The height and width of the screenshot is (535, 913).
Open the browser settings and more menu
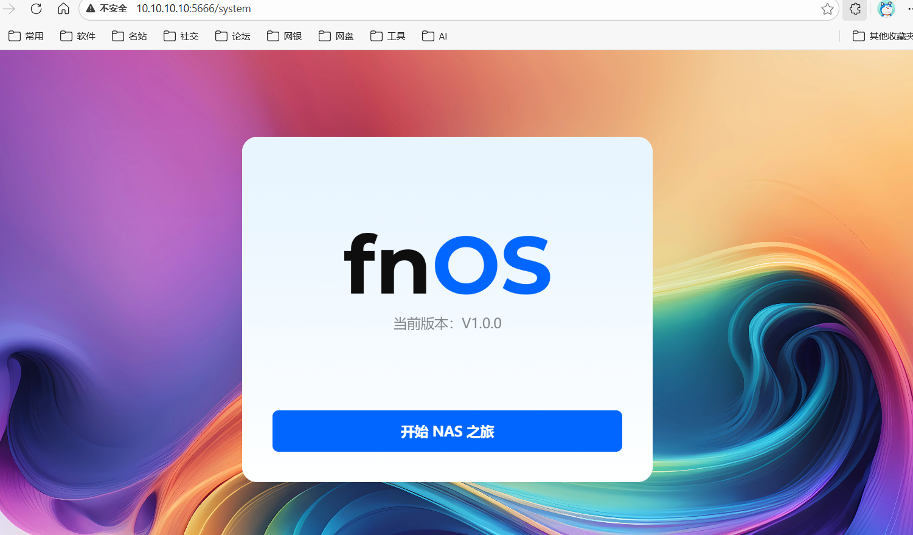pyautogui.click(x=909, y=9)
